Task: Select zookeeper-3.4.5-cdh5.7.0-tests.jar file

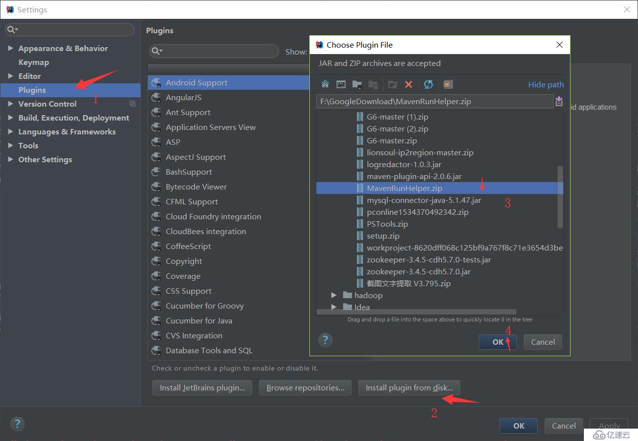Action: tap(428, 259)
